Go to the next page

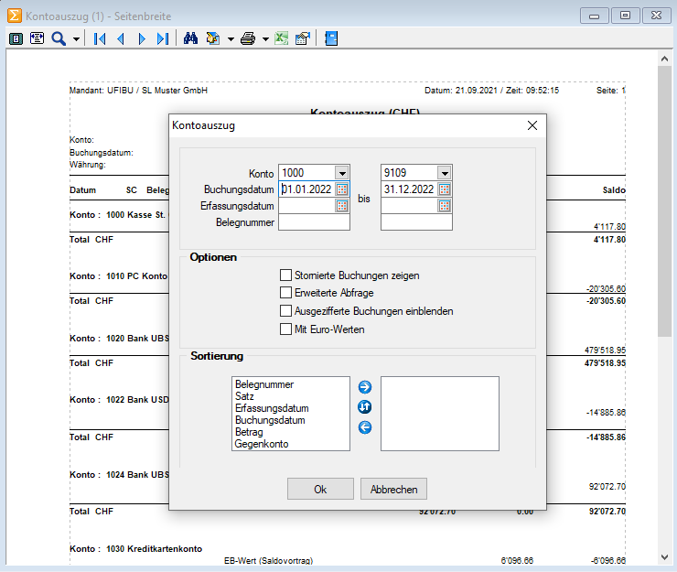point(142,38)
